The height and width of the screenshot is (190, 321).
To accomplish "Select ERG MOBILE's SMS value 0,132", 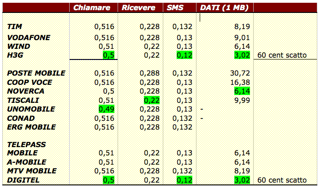I will point(182,127).
